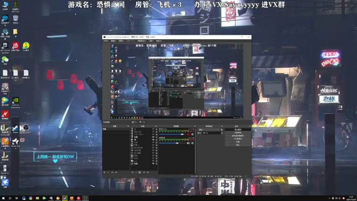357x201 pixels.
Task: Open the 帮助 menu in OBS
Action: 159,41
